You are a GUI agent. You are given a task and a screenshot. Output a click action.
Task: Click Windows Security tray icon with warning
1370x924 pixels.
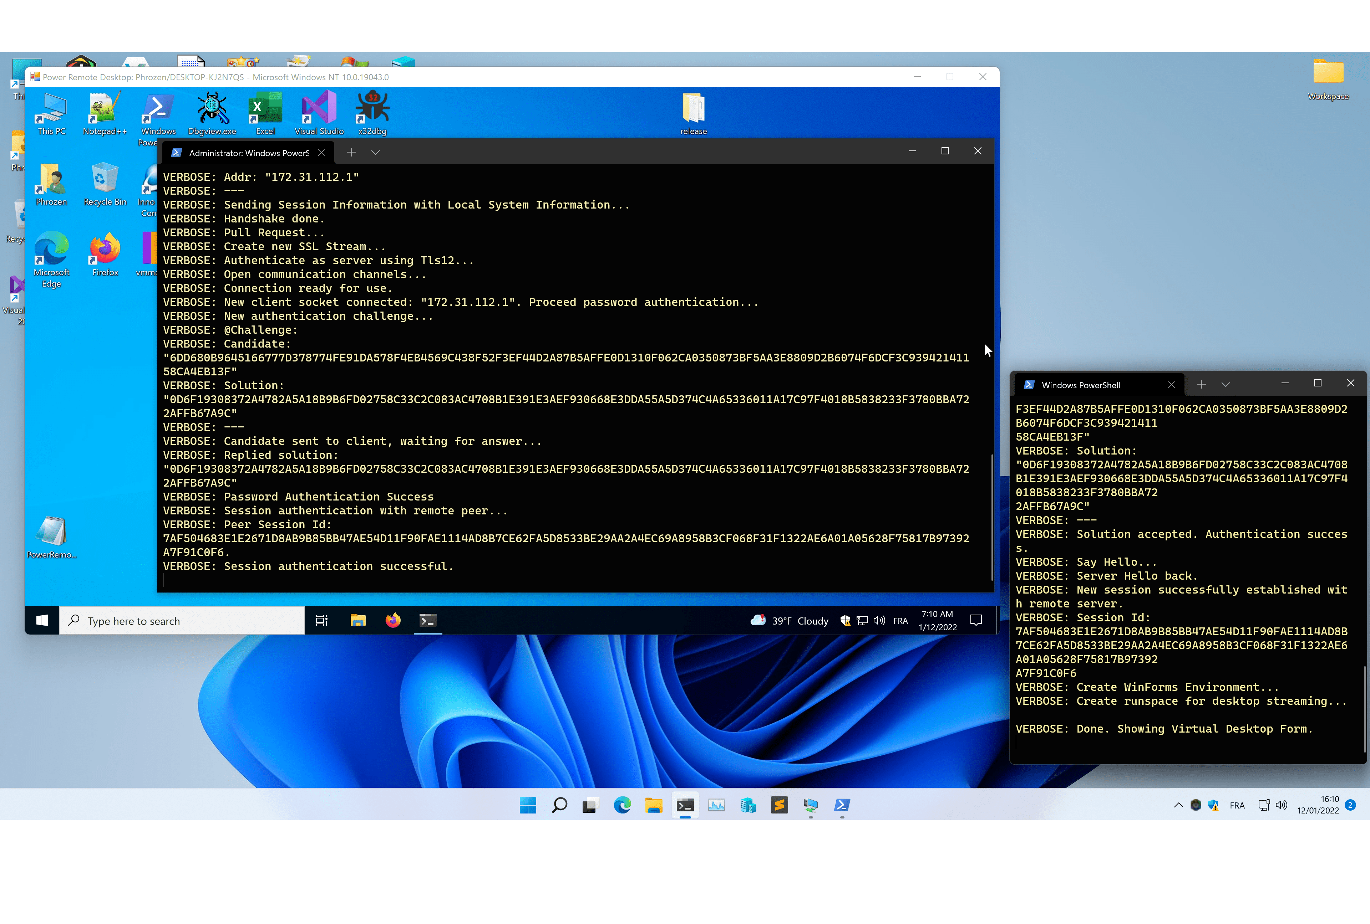coord(1213,805)
